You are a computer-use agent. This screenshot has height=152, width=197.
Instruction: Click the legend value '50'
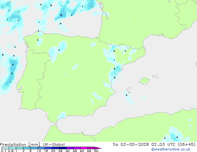[x=96, y=151]
